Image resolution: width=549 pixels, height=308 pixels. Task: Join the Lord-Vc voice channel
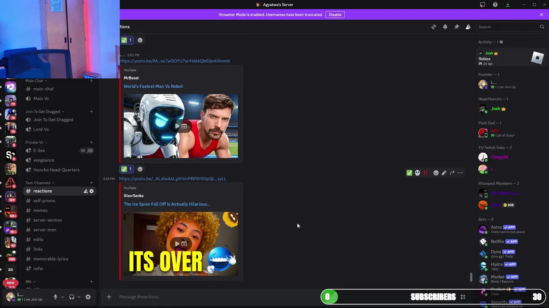59,130
